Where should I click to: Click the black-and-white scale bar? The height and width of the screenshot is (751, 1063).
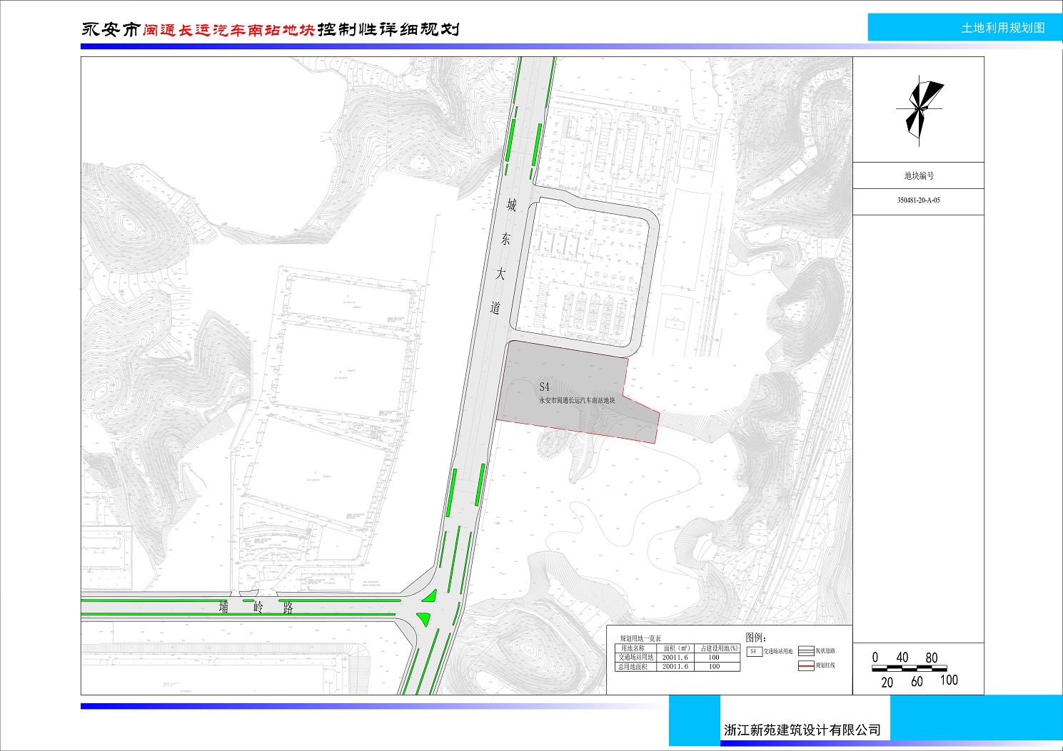click(x=914, y=669)
